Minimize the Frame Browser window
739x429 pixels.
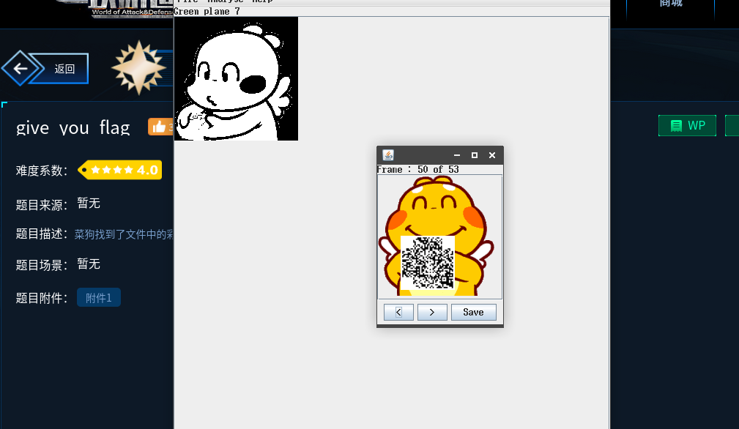(457, 155)
